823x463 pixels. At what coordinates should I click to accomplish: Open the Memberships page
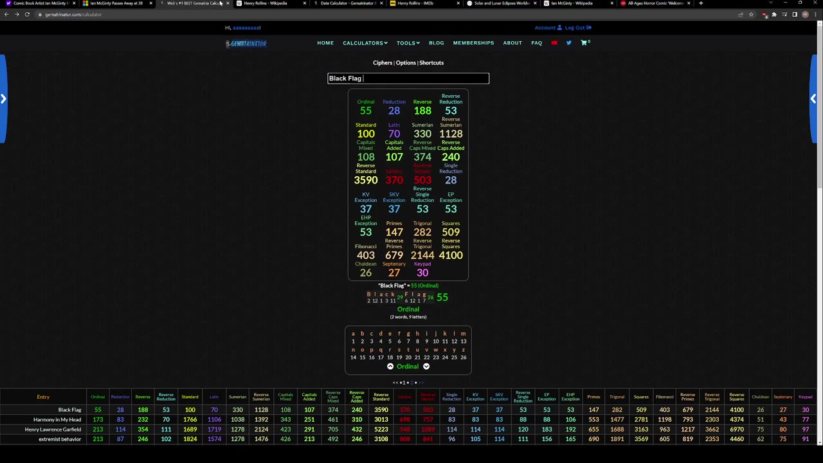click(x=473, y=43)
